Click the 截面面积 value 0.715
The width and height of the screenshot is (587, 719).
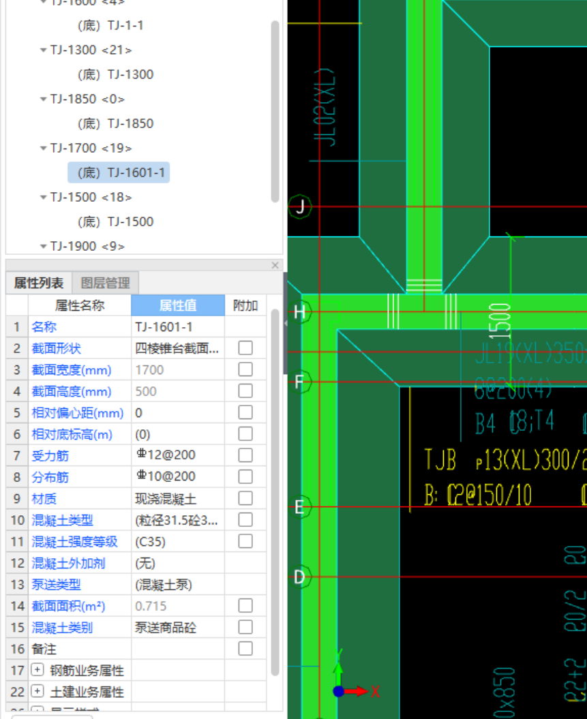(x=178, y=606)
